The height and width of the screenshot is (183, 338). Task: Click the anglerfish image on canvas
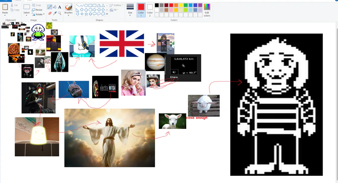pyautogui.click(x=74, y=89)
